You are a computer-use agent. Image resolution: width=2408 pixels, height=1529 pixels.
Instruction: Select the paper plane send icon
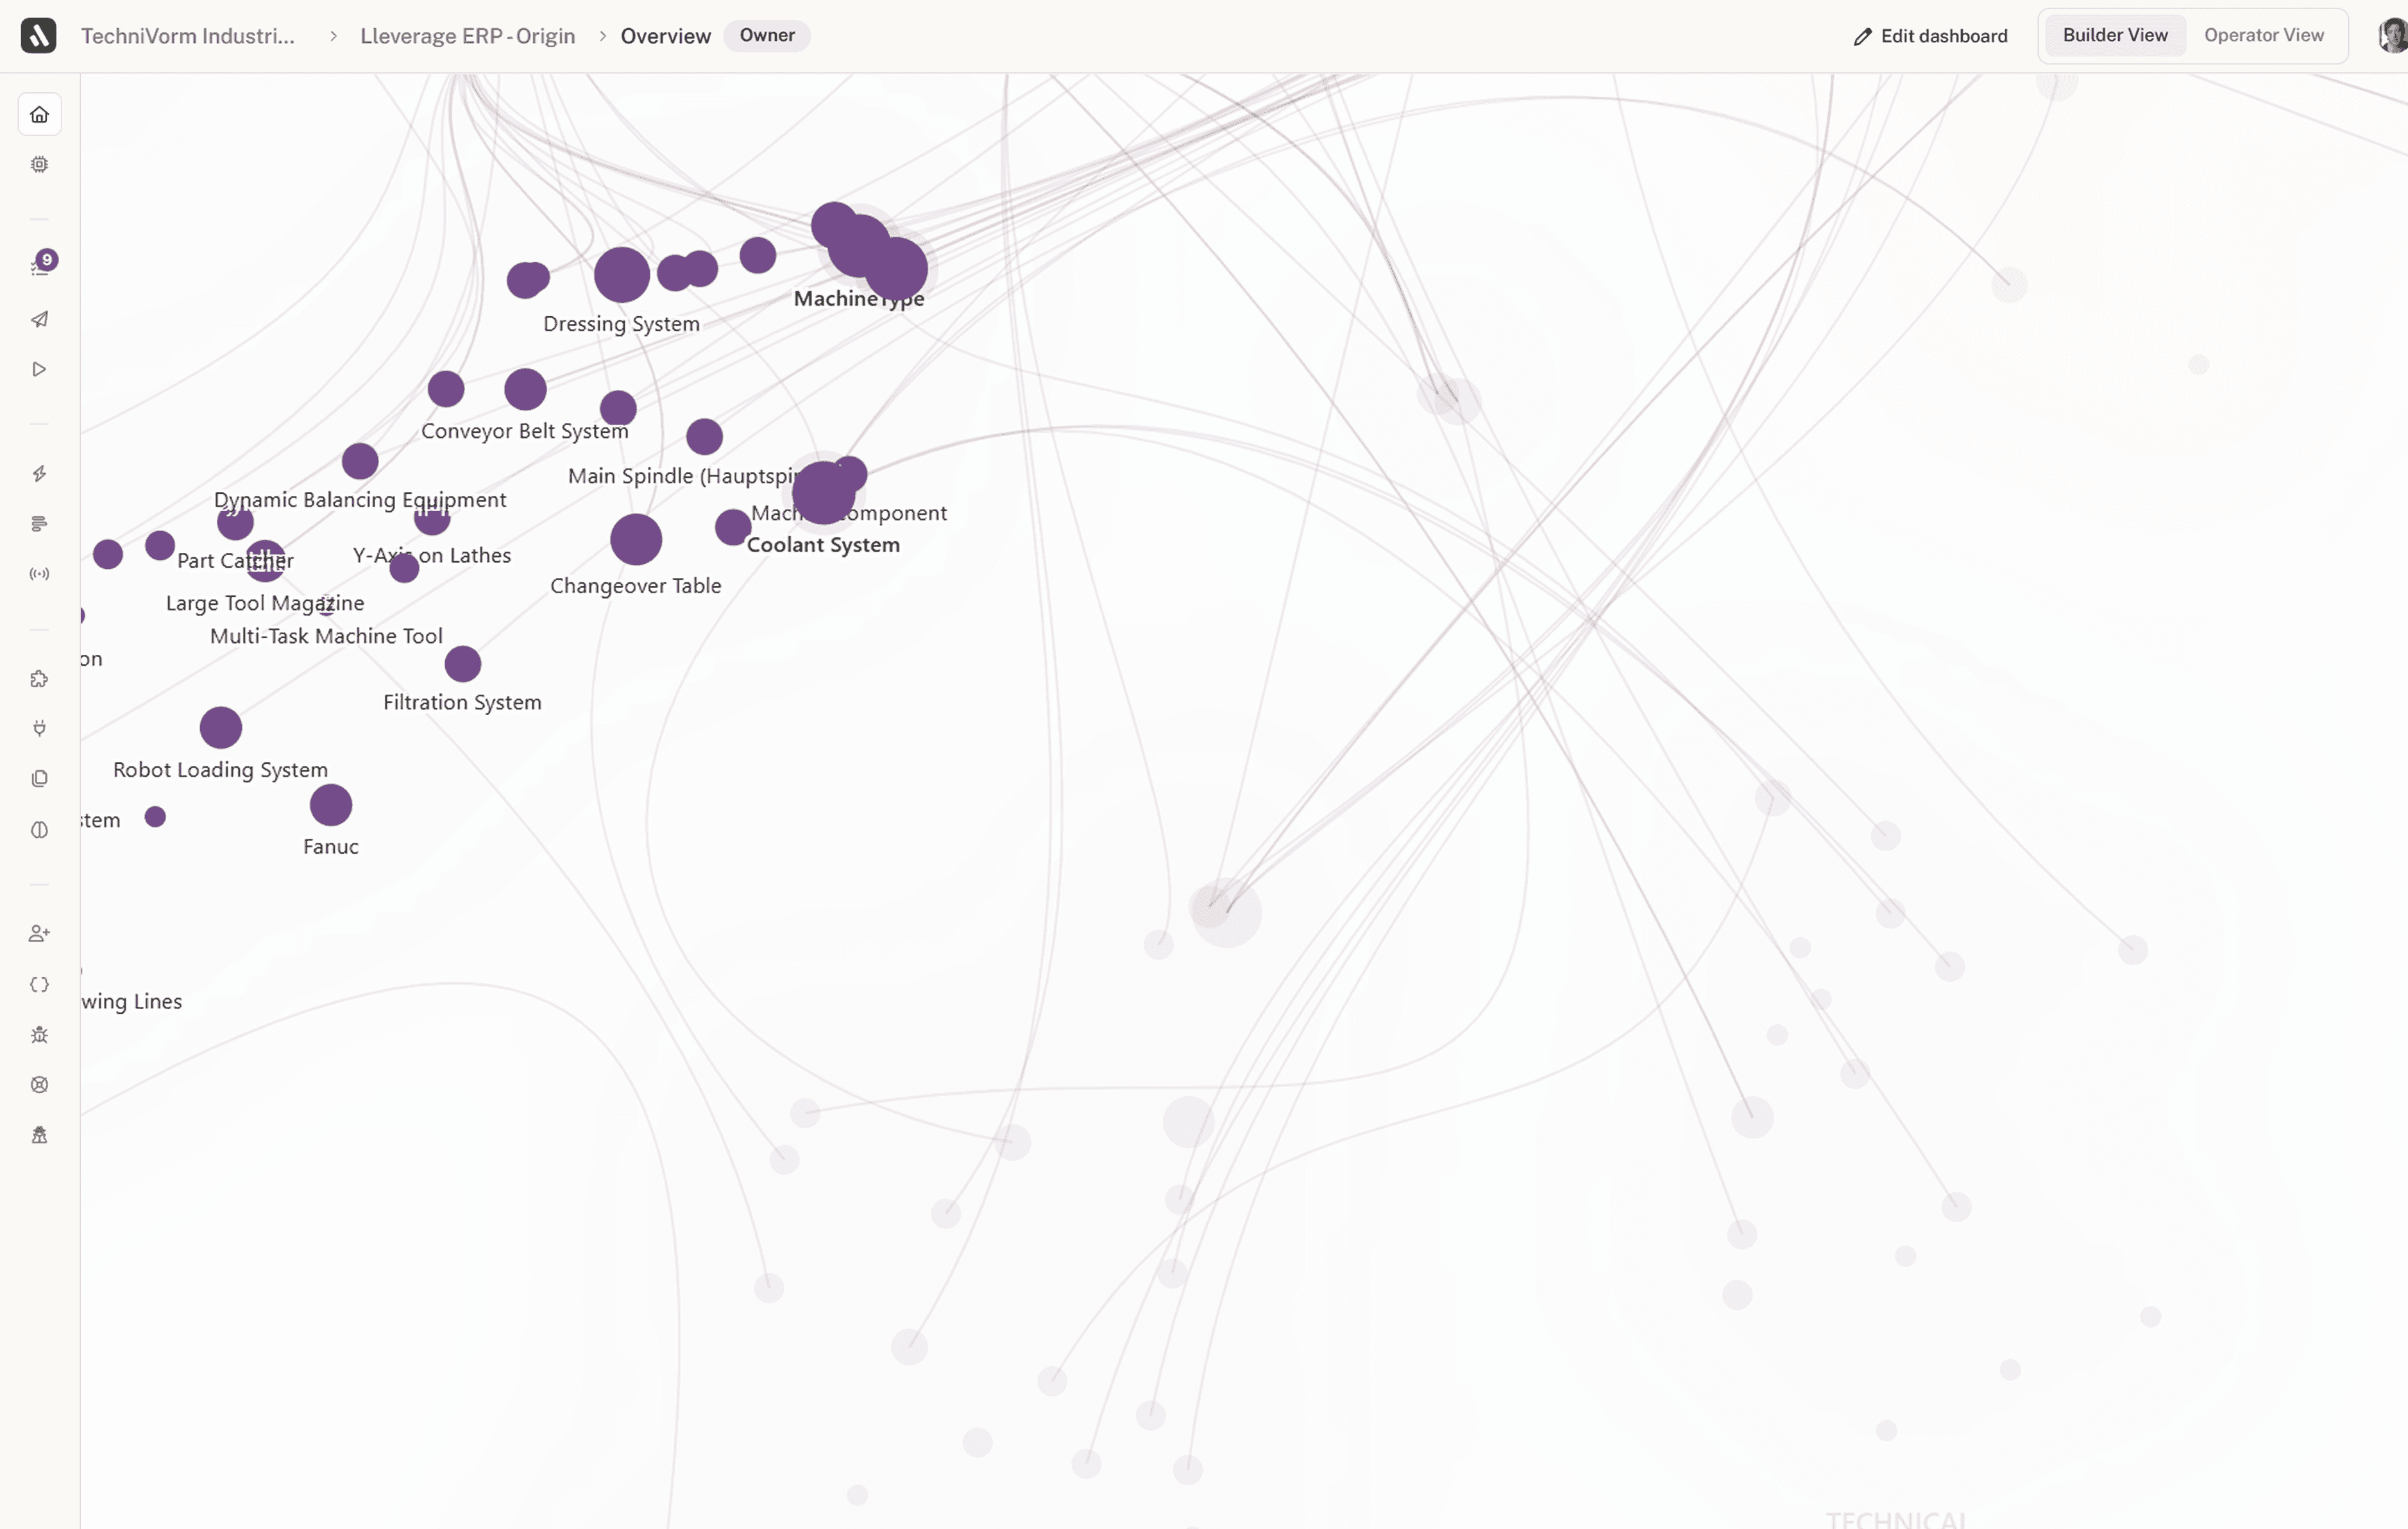tap(39, 319)
